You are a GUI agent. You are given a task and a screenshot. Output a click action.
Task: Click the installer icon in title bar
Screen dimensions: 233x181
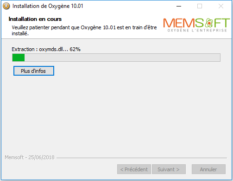(6, 6)
